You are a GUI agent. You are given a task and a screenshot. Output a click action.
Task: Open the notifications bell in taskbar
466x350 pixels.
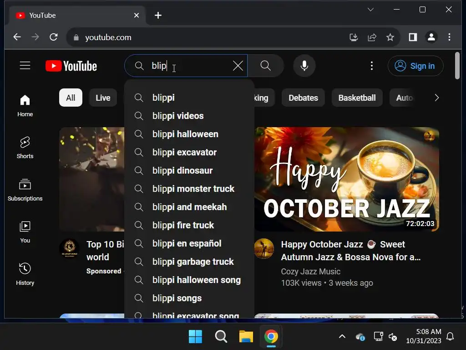(450, 337)
